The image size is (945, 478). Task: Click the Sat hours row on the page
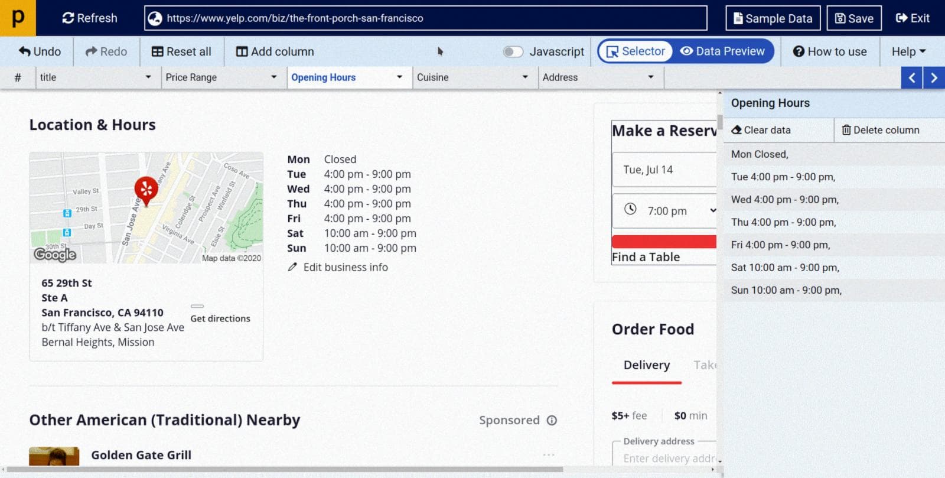coord(351,233)
